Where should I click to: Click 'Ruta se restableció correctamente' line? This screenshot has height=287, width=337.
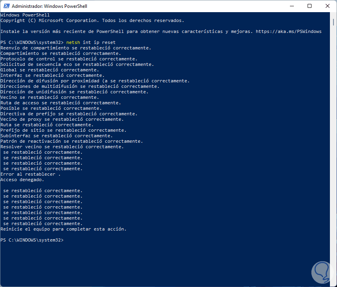click(47, 125)
